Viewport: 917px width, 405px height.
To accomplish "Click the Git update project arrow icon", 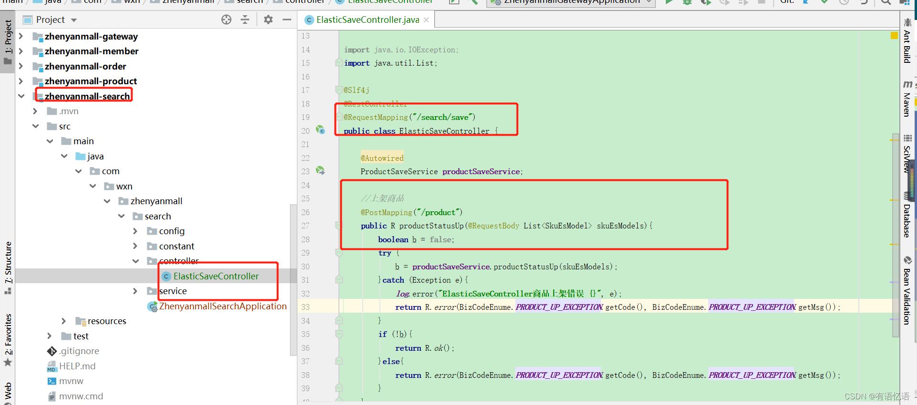I will pos(806,2).
